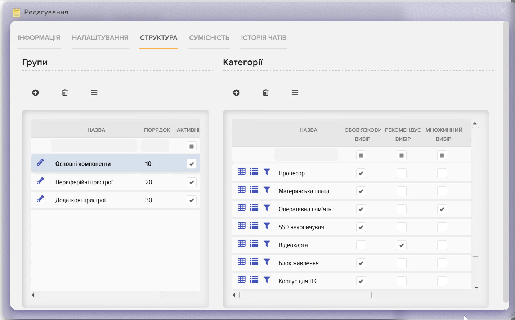Open filter icon for SSD накопичувач

tap(267, 226)
